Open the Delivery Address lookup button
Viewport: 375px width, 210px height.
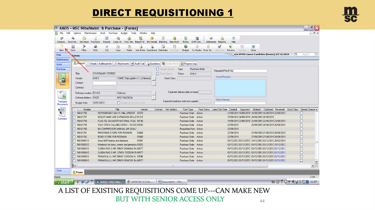[154, 98]
